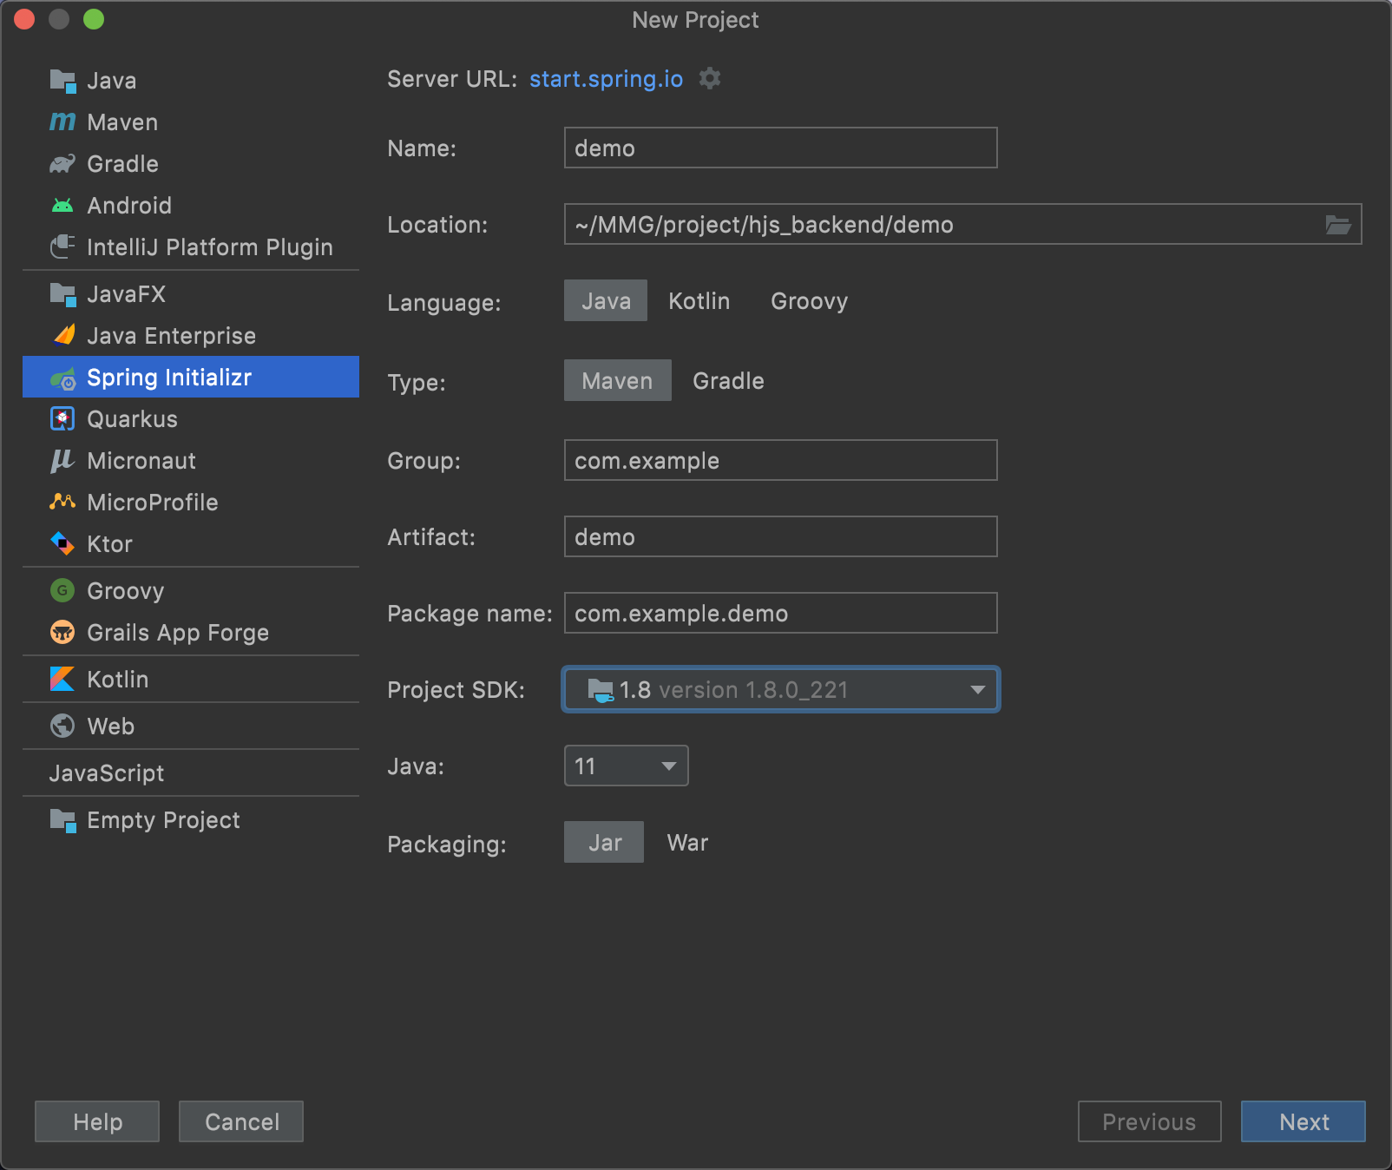Click the Group input field
The width and height of the screenshot is (1392, 1170).
[x=781, y=460]
